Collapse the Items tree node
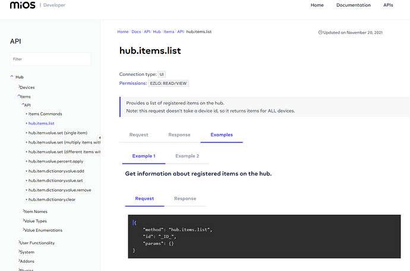Screen dimensions: 410x271 (19, 96)
